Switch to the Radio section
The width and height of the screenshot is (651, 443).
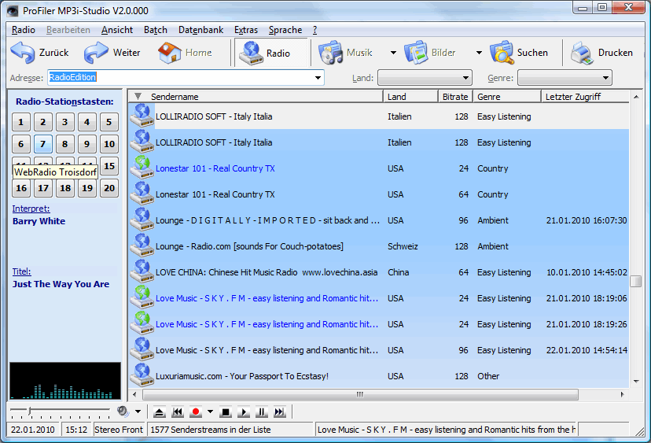[x=271, y=53]
